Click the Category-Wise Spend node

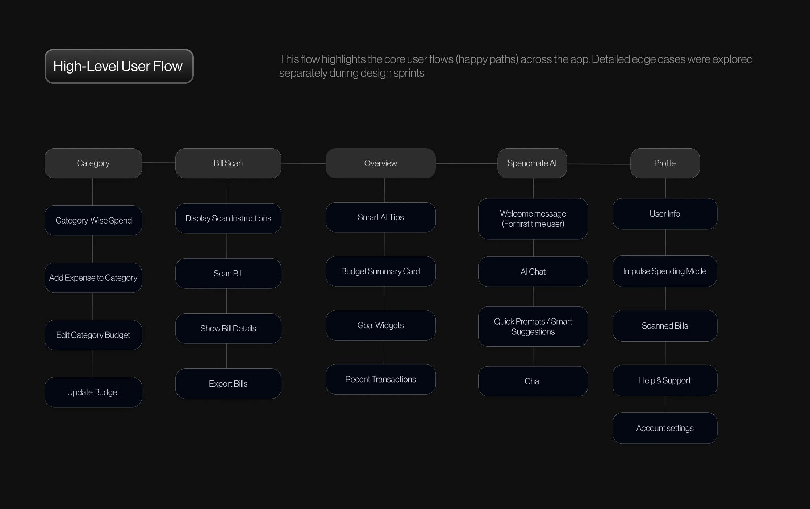click(93, 221)
